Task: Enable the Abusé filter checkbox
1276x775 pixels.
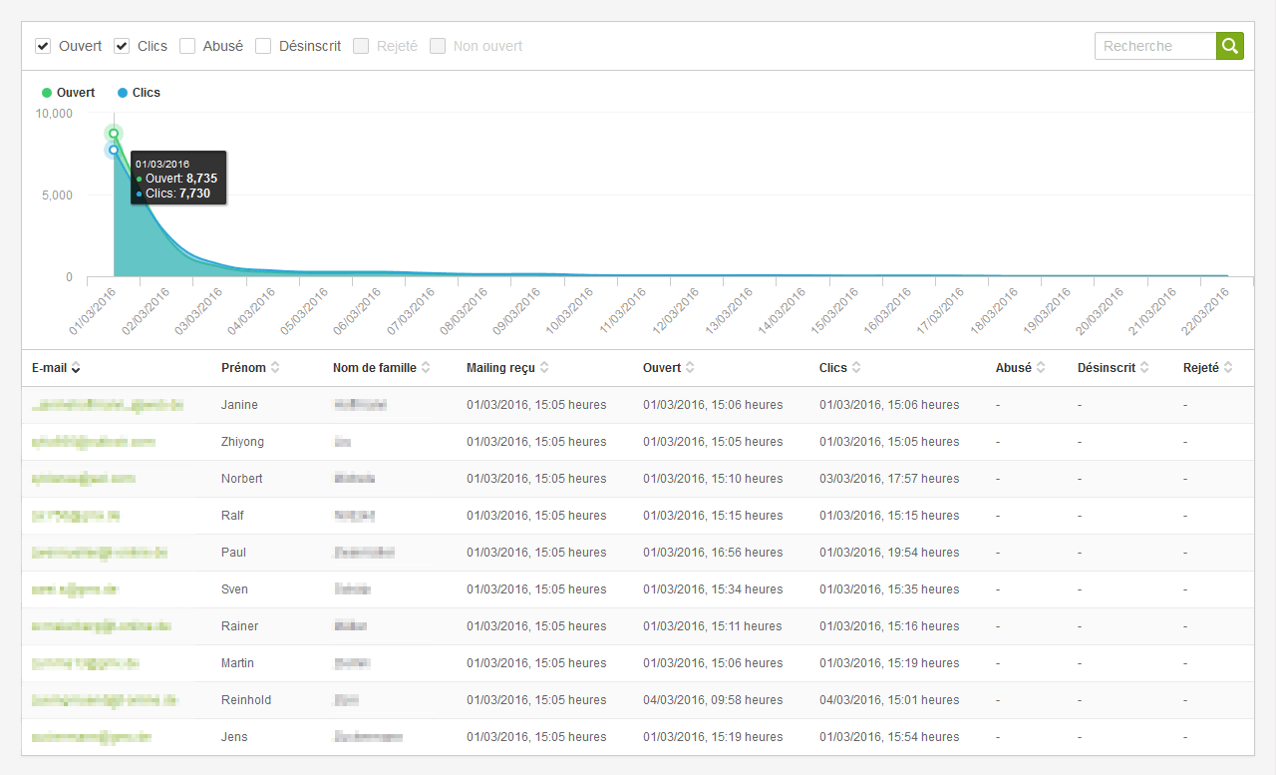Action: point(187,46)
